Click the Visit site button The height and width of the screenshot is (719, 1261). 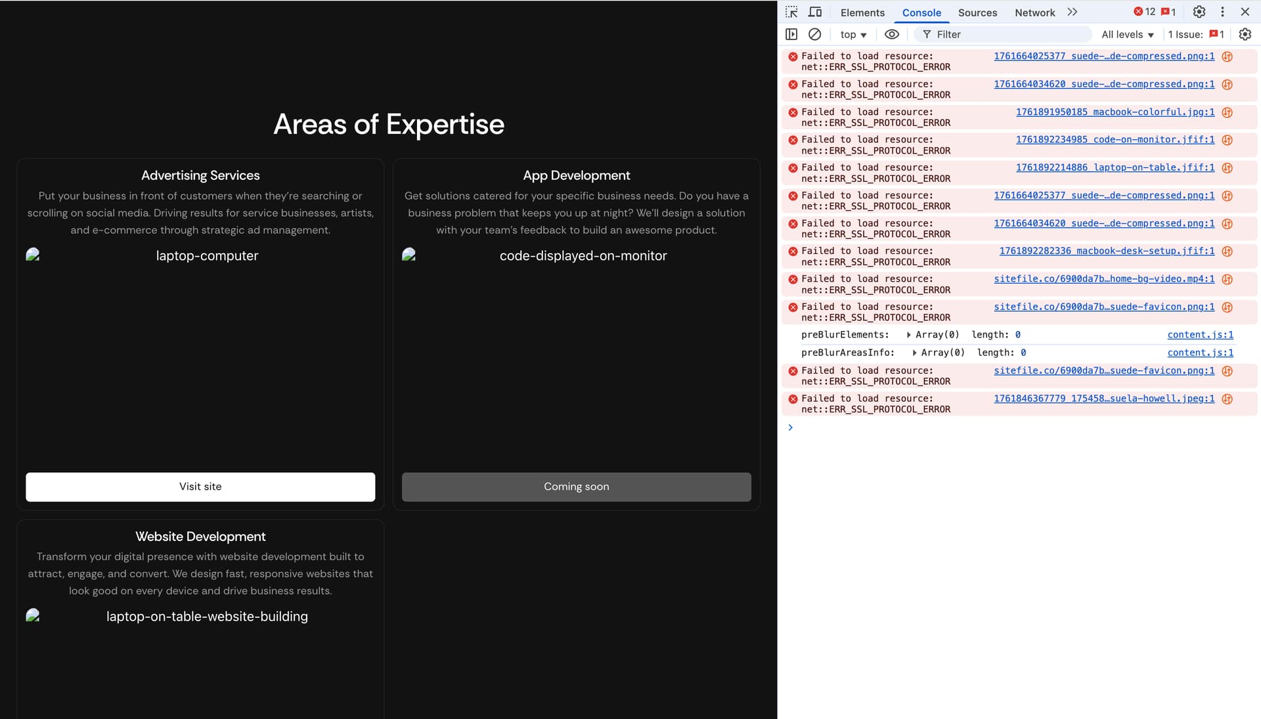pyautogui.click(x=200, y=487)
